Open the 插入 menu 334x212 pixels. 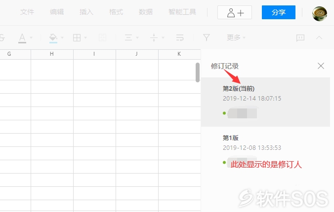[86, 12]
